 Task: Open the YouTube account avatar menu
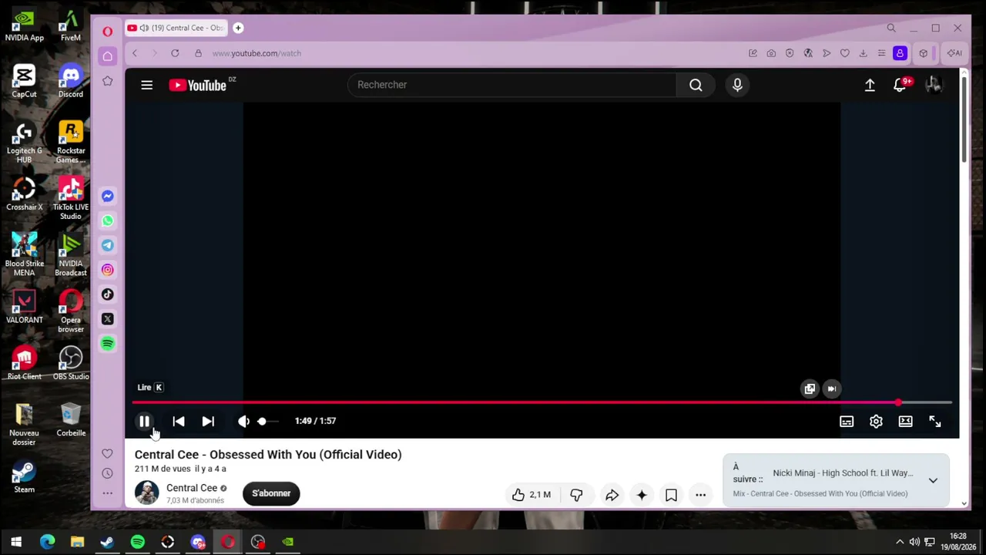pos(933,85)
